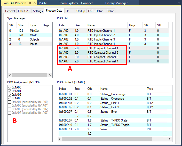Open the Startup tab
The width and height of the screenshot is (182, 146).
[x=81, y=11]
